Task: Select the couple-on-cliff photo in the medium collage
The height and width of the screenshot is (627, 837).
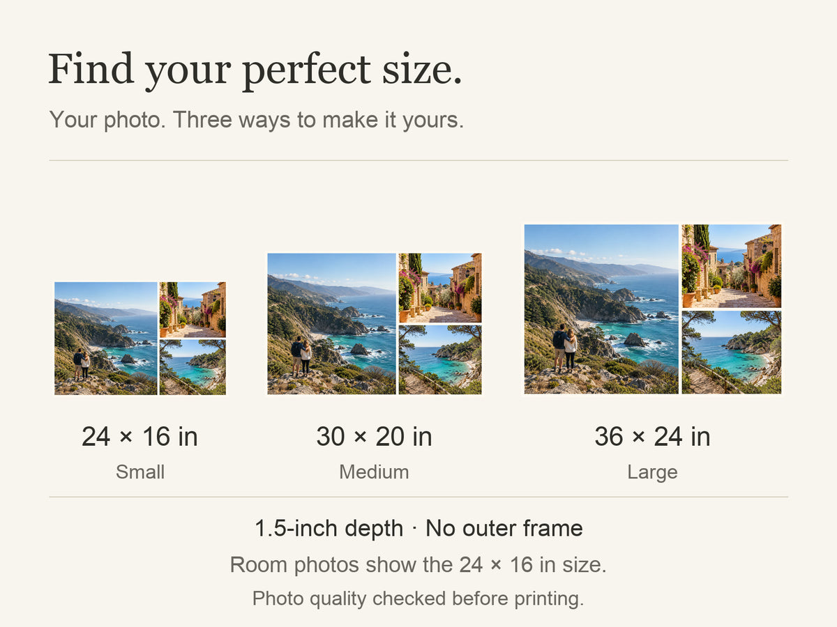Action: click(332, 324)
